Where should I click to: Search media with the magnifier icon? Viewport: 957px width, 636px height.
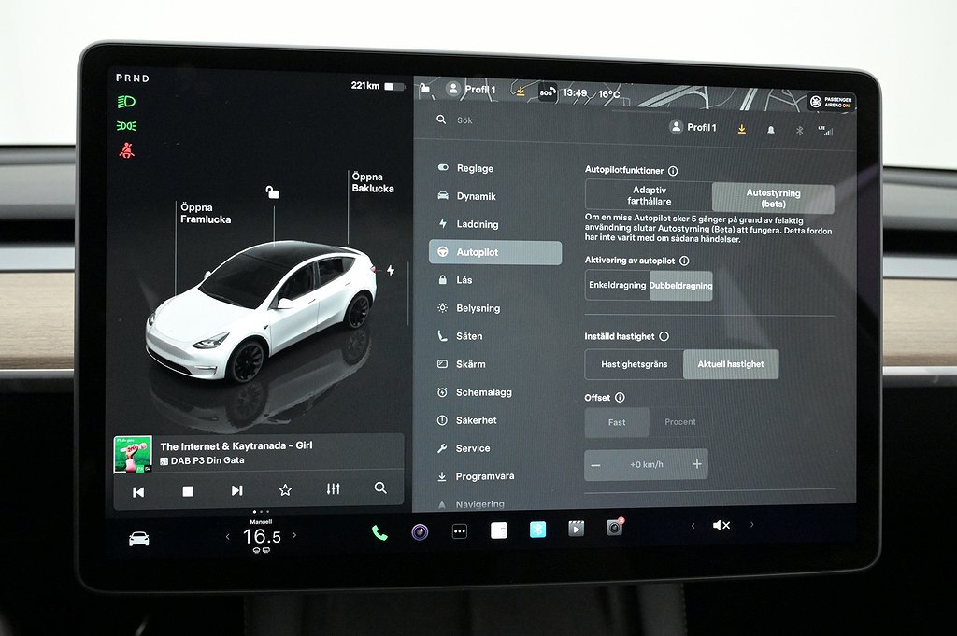380,488
